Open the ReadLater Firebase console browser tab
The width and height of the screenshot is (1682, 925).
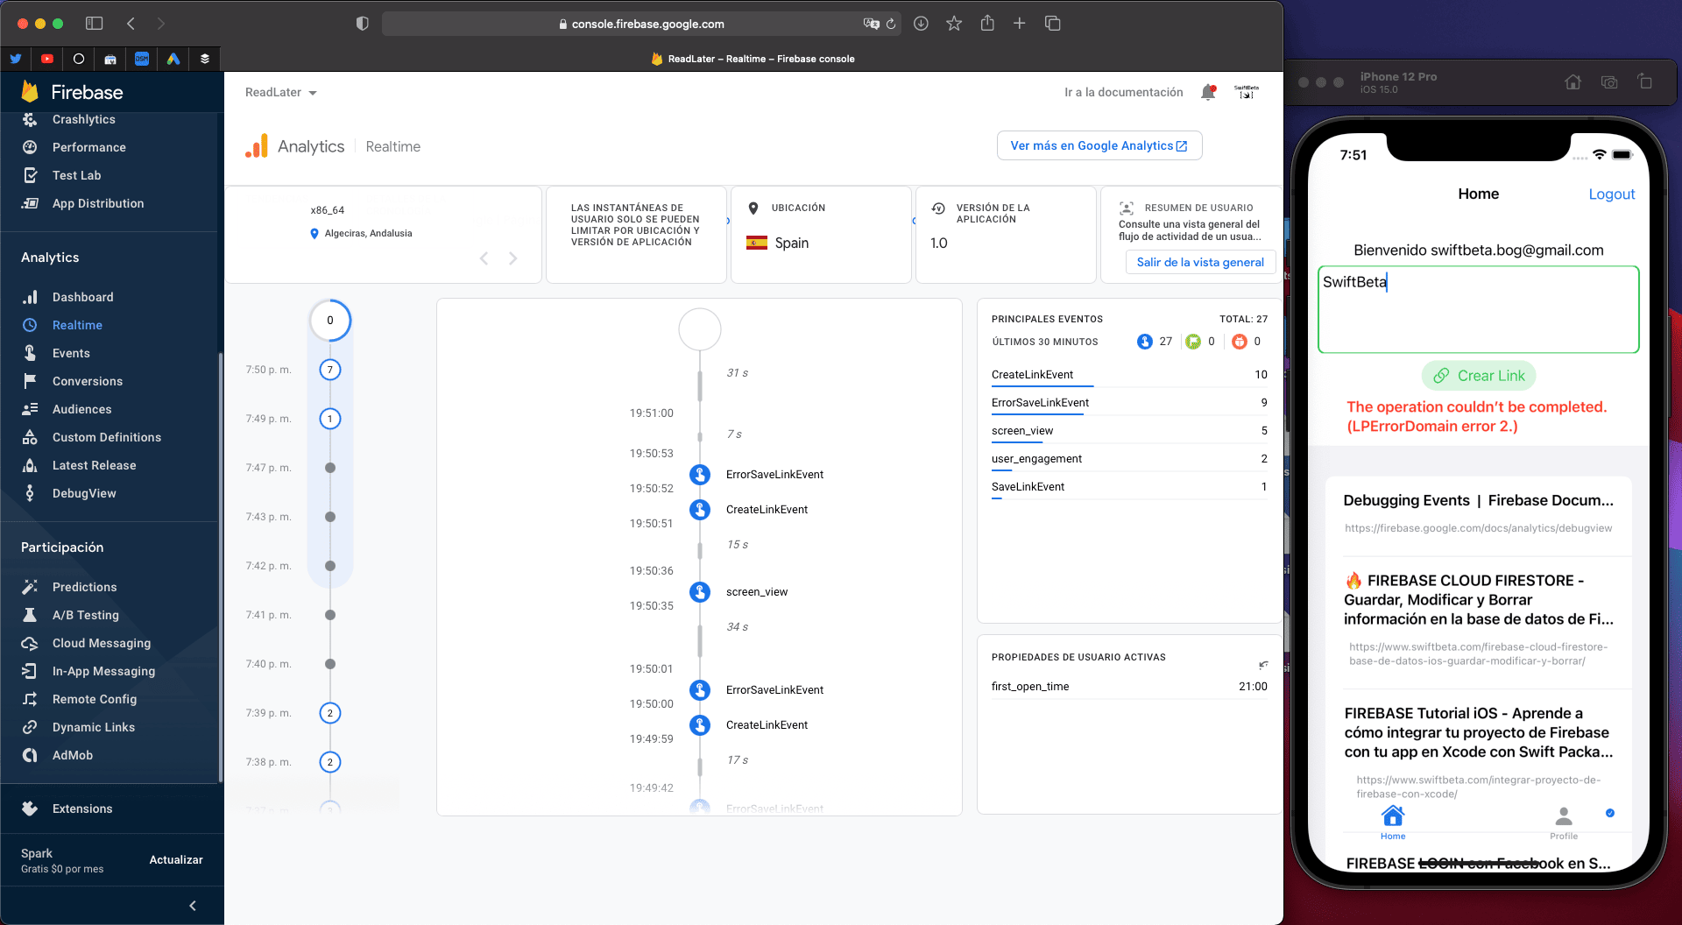[753, 59]
